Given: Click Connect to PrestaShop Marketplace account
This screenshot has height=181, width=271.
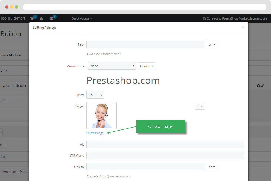Looking at the screenshot, I should [237, 18].
